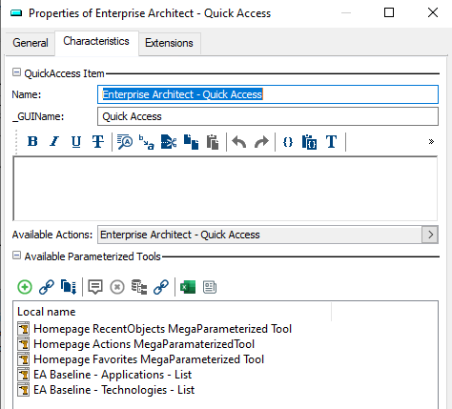Toggle Italic text formatting
This screenshot has width=452, height=409.
pyautogui.click(x=54, y=141)
